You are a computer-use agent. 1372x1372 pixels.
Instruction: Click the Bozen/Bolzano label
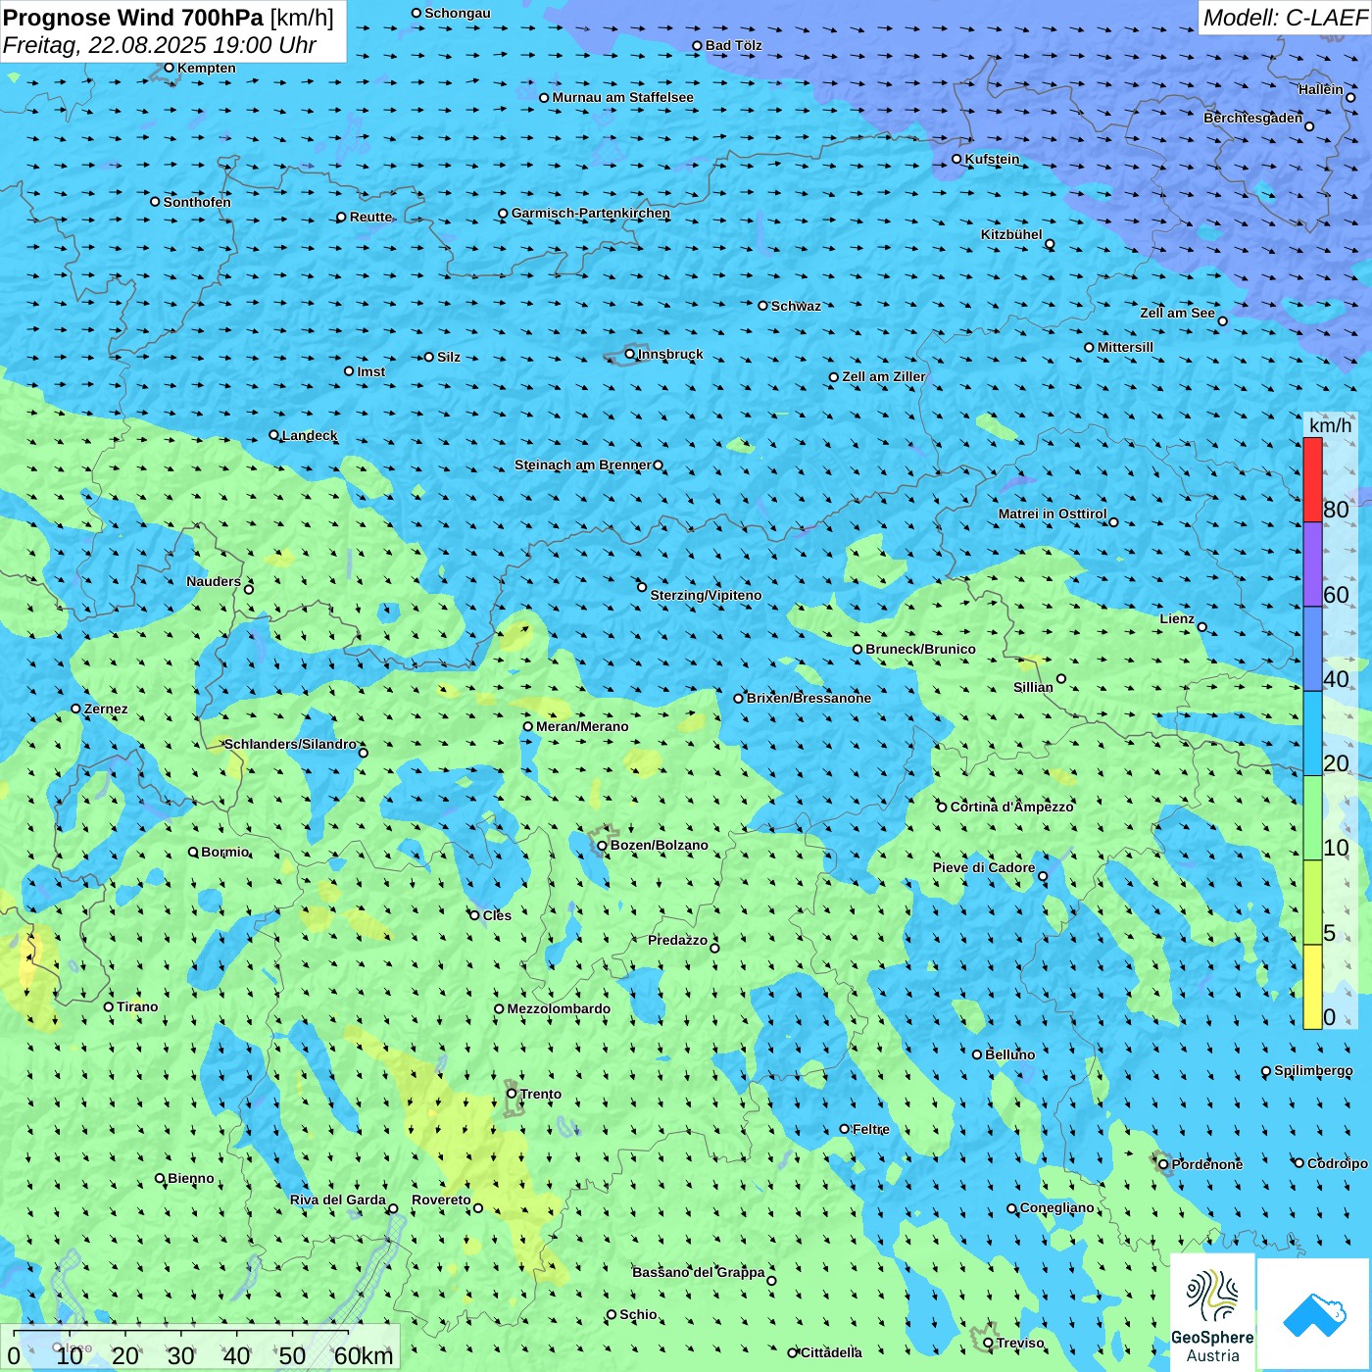659,845
